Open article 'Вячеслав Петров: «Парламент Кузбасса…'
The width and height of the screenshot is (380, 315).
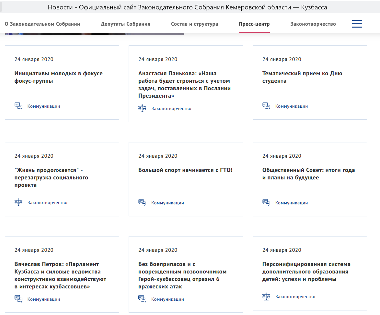(x=60, y=275)
